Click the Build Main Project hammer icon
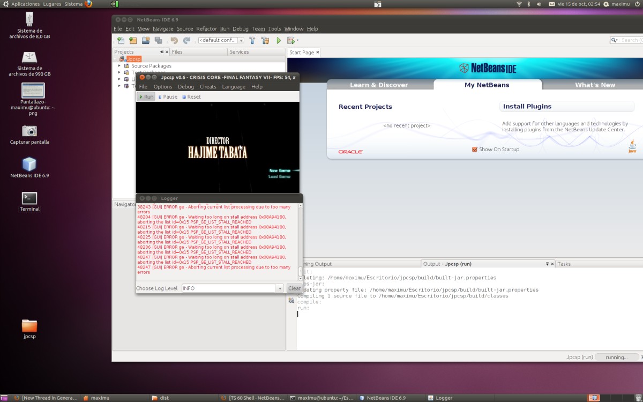 [252, 40]
